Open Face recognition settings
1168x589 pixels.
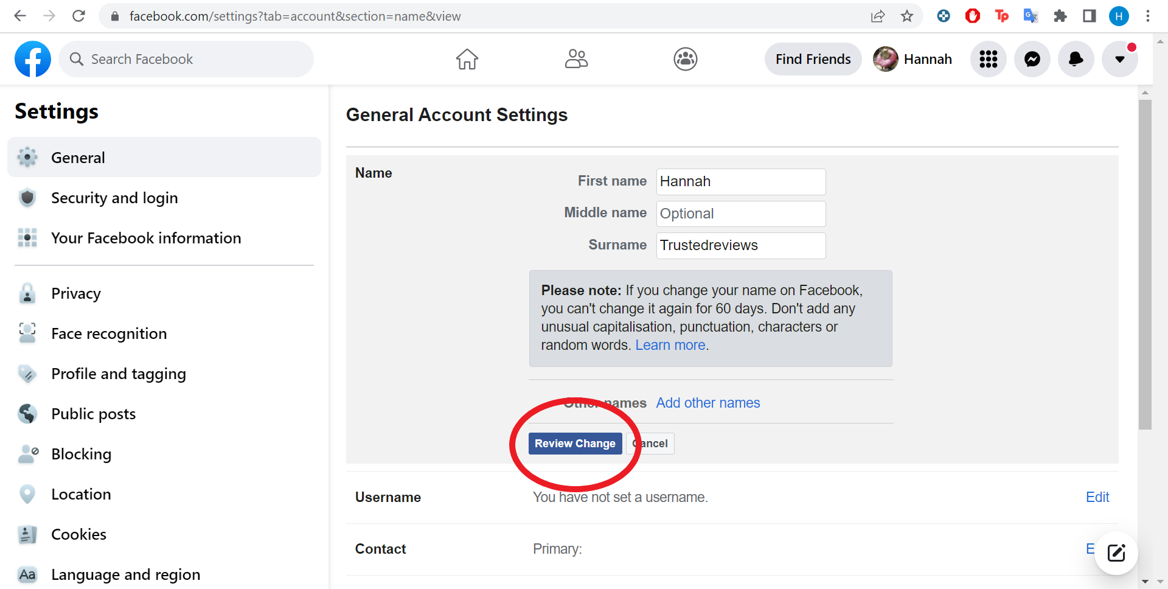(x=164, y=333)
